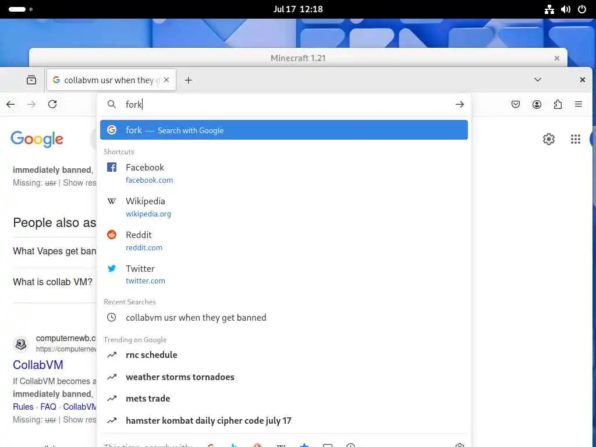Save page to Pocket
Viewport: 596px width, 447px height.
516,104
